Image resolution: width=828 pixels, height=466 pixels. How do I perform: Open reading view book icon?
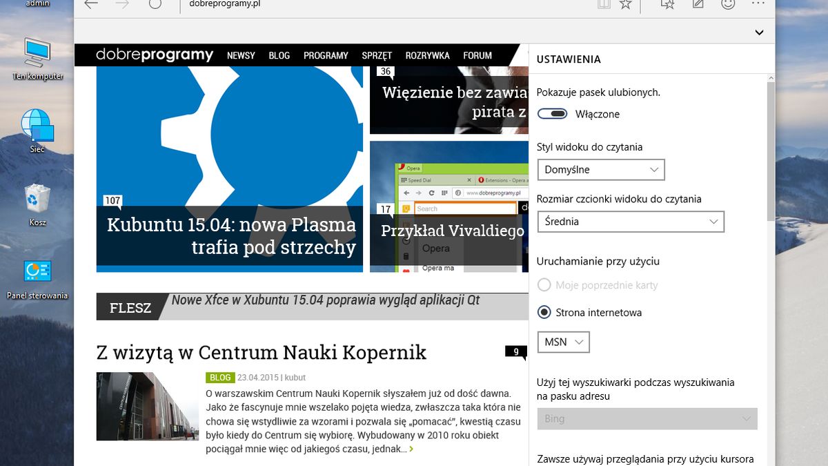point(604,4)
